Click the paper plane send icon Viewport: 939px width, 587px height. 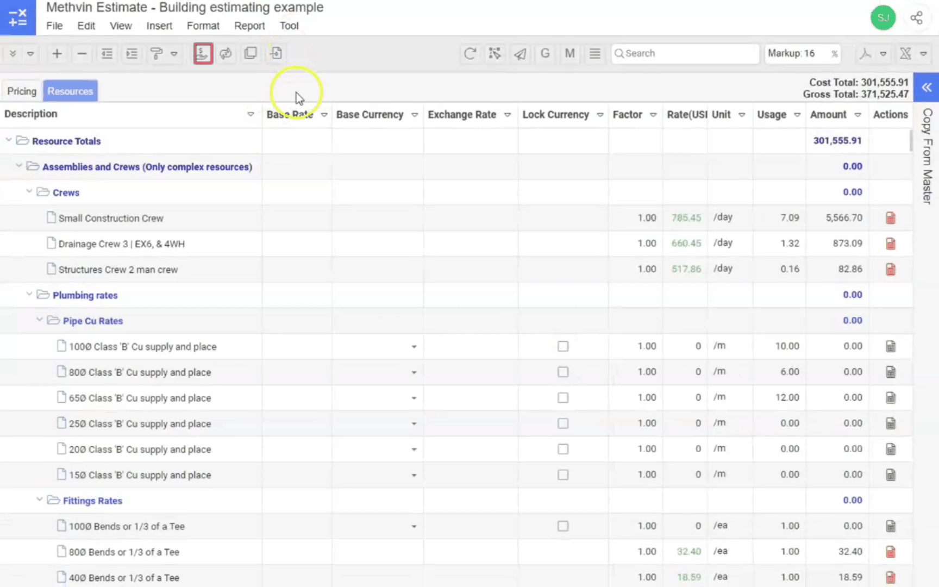[520, 53]
